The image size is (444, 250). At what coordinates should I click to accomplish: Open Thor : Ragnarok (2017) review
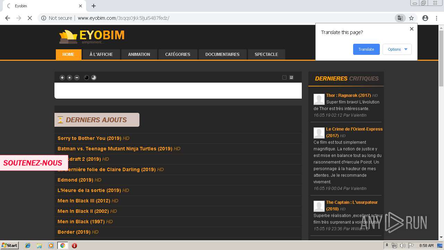click(x=348, y=95)
